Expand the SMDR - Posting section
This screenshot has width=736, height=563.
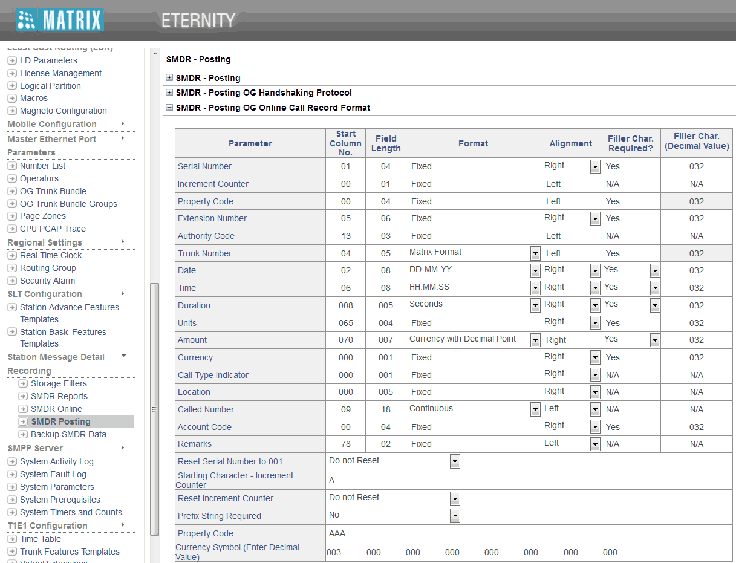[x=169, y=77]
